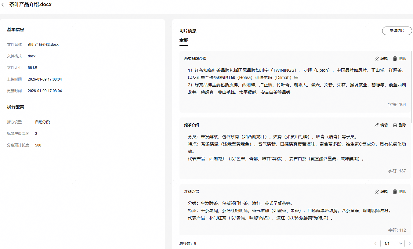Delete the 茶类品牌介绍 slice
The image size is (413, 249).
coord(399,59)
